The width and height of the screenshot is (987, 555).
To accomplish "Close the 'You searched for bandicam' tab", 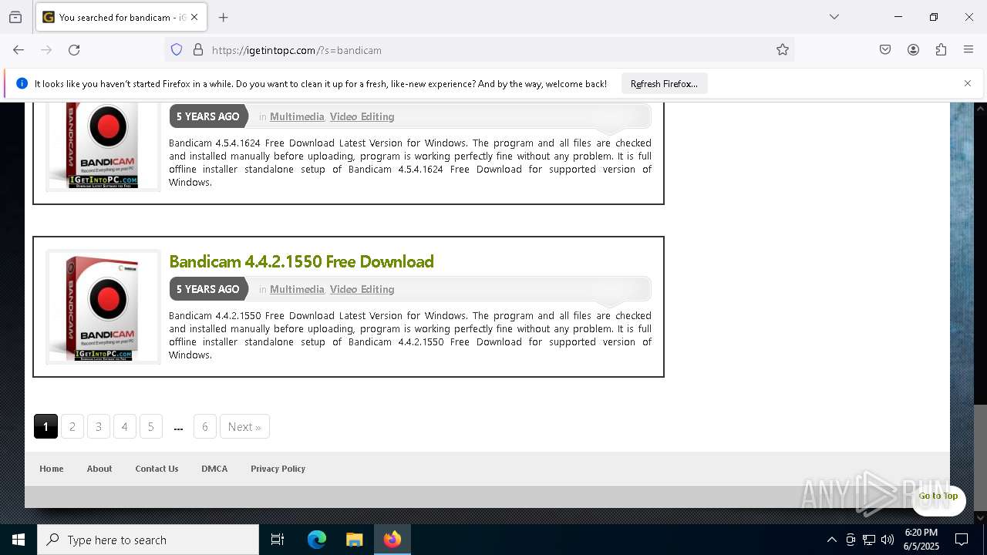I will pyautogui.click(x=194, y=17).
